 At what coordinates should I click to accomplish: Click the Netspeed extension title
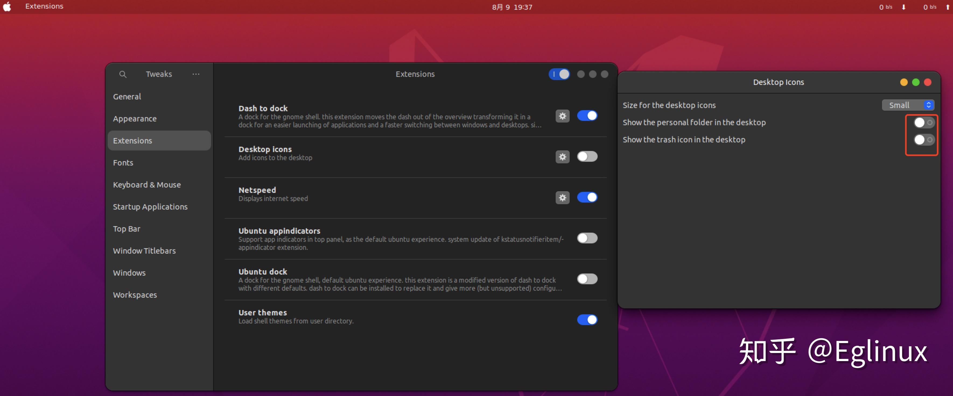tap(257, 190)
